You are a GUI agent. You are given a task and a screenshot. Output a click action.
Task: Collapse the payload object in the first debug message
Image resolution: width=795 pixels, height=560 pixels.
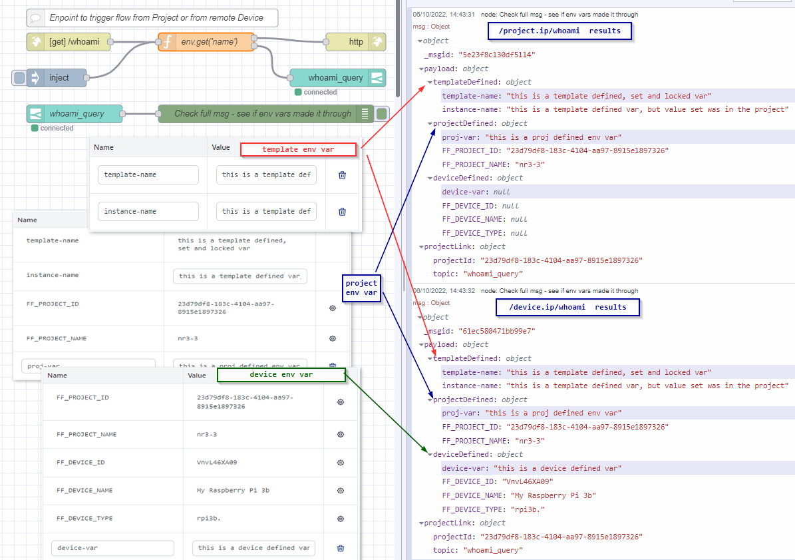[x=421, y=69]
